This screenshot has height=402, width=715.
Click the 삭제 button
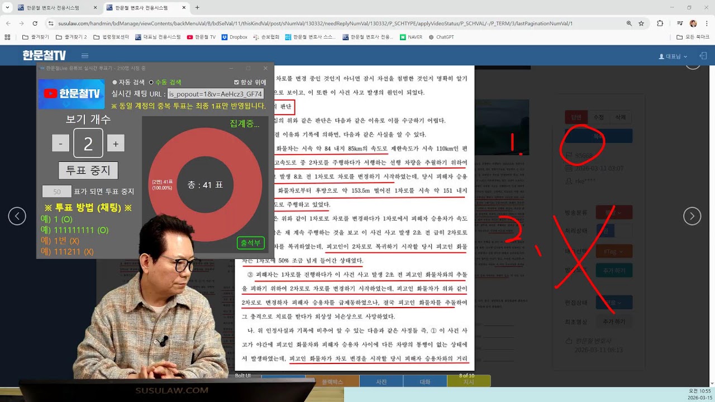coord(621,117)
